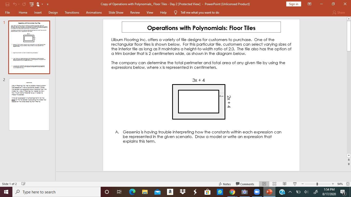
Task: Select the View tab
Action: click(150, 13)
